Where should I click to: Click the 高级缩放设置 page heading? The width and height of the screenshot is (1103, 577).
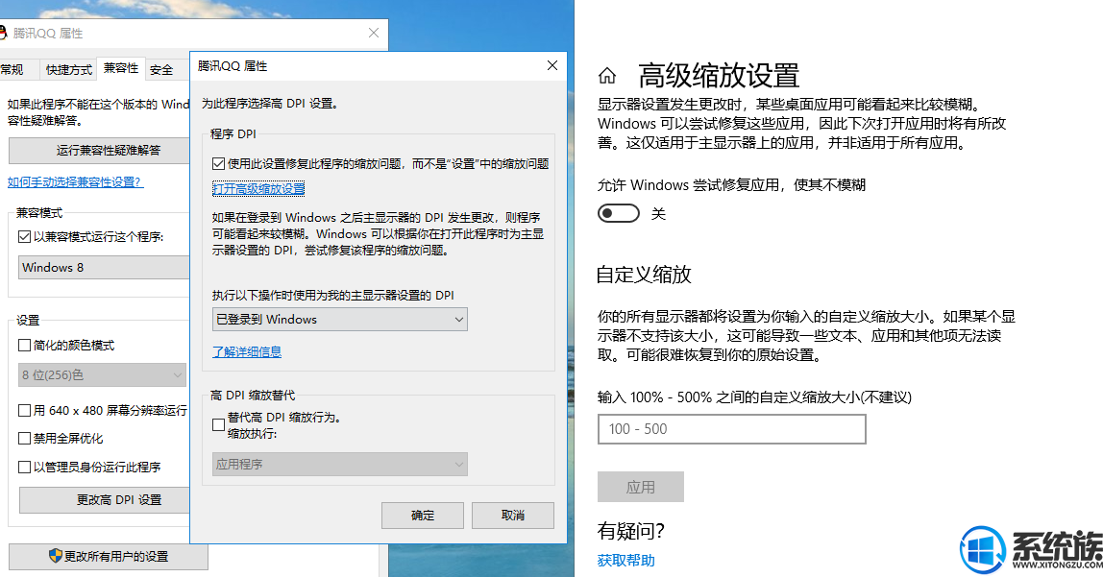coord(719,75)
